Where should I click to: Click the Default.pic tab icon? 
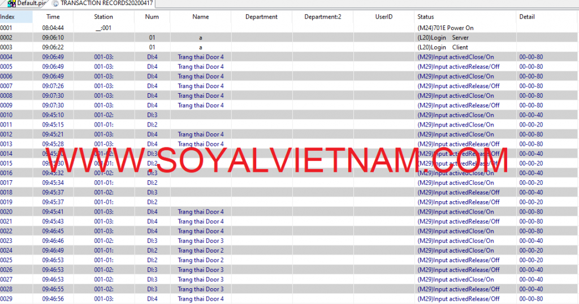coord(11,3)
